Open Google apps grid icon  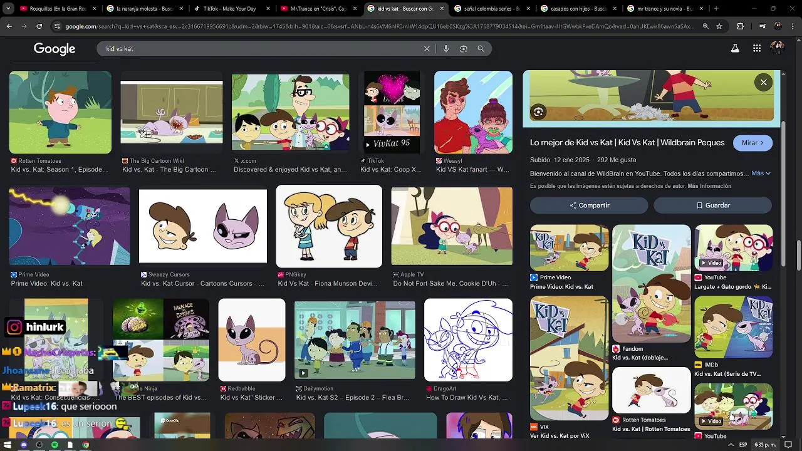(x=757, y=48)
